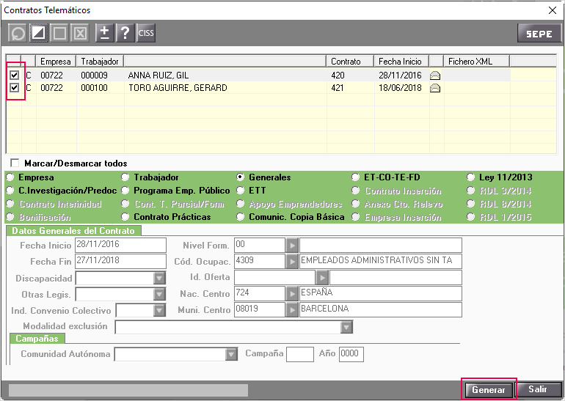This screenshot has width=565, height=401.
Task: Click the diagonal half-filled square toolbar icon
Action: click(39, 34)
